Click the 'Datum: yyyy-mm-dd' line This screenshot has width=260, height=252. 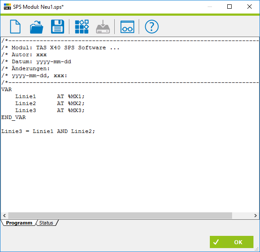[36, 61]
